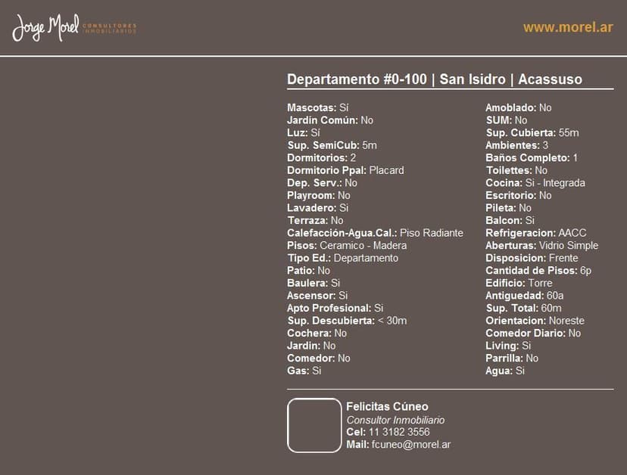Viewport: 627px width, 475px height.
Task: Click the Dormitorios value
Action: (353, 157)
